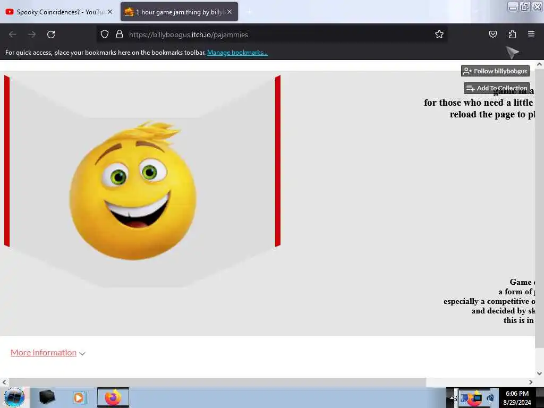Select the 1 hour game jam tab
544x408 pixels.
point(179,12)
